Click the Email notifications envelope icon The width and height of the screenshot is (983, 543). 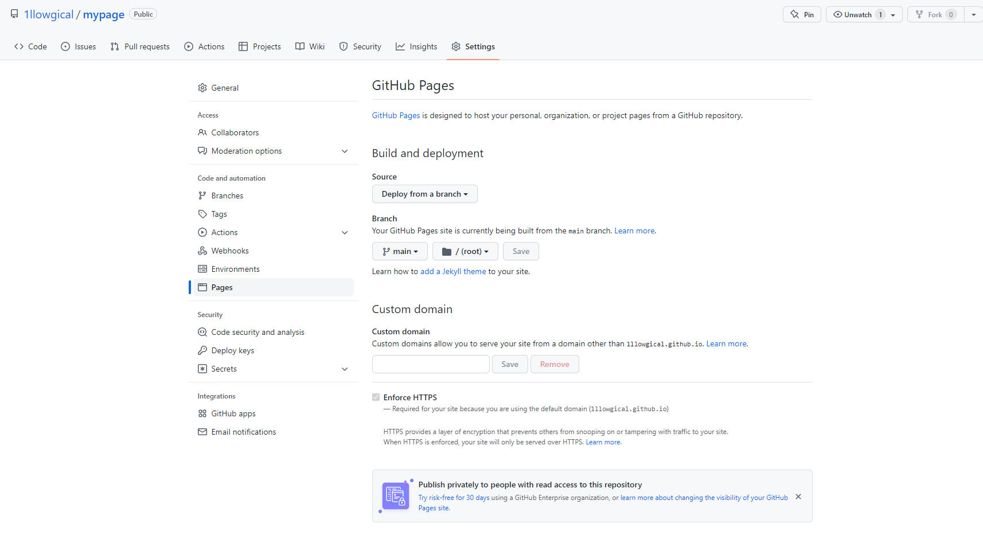click(202, 432)
